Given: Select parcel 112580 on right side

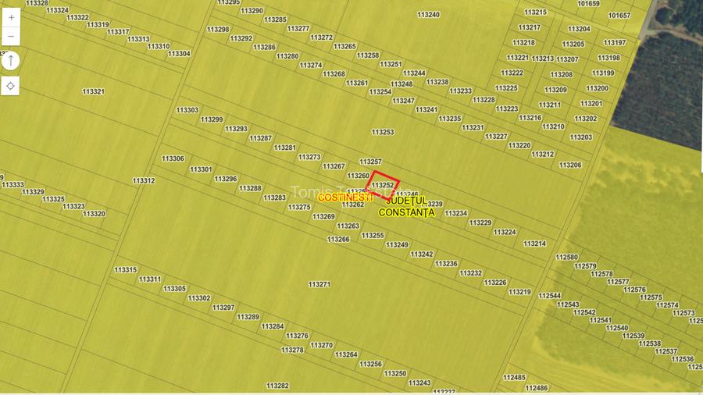Looking at the screenshot, I should [x=566, y=258].
